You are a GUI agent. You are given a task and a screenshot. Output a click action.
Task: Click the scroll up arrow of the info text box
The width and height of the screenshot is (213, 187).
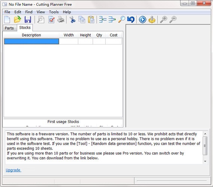tap(205, 134)
